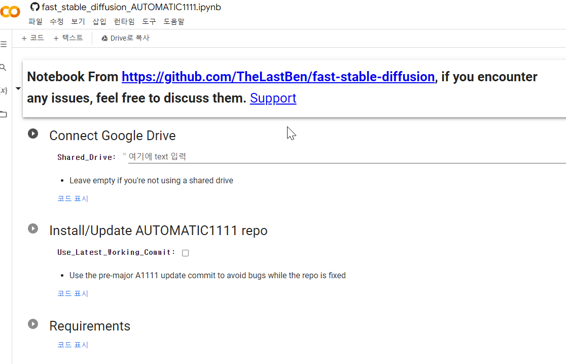This screenshot has width=566, height=364.
Task: Click the Shared_Drive: label
Action: 87,157
